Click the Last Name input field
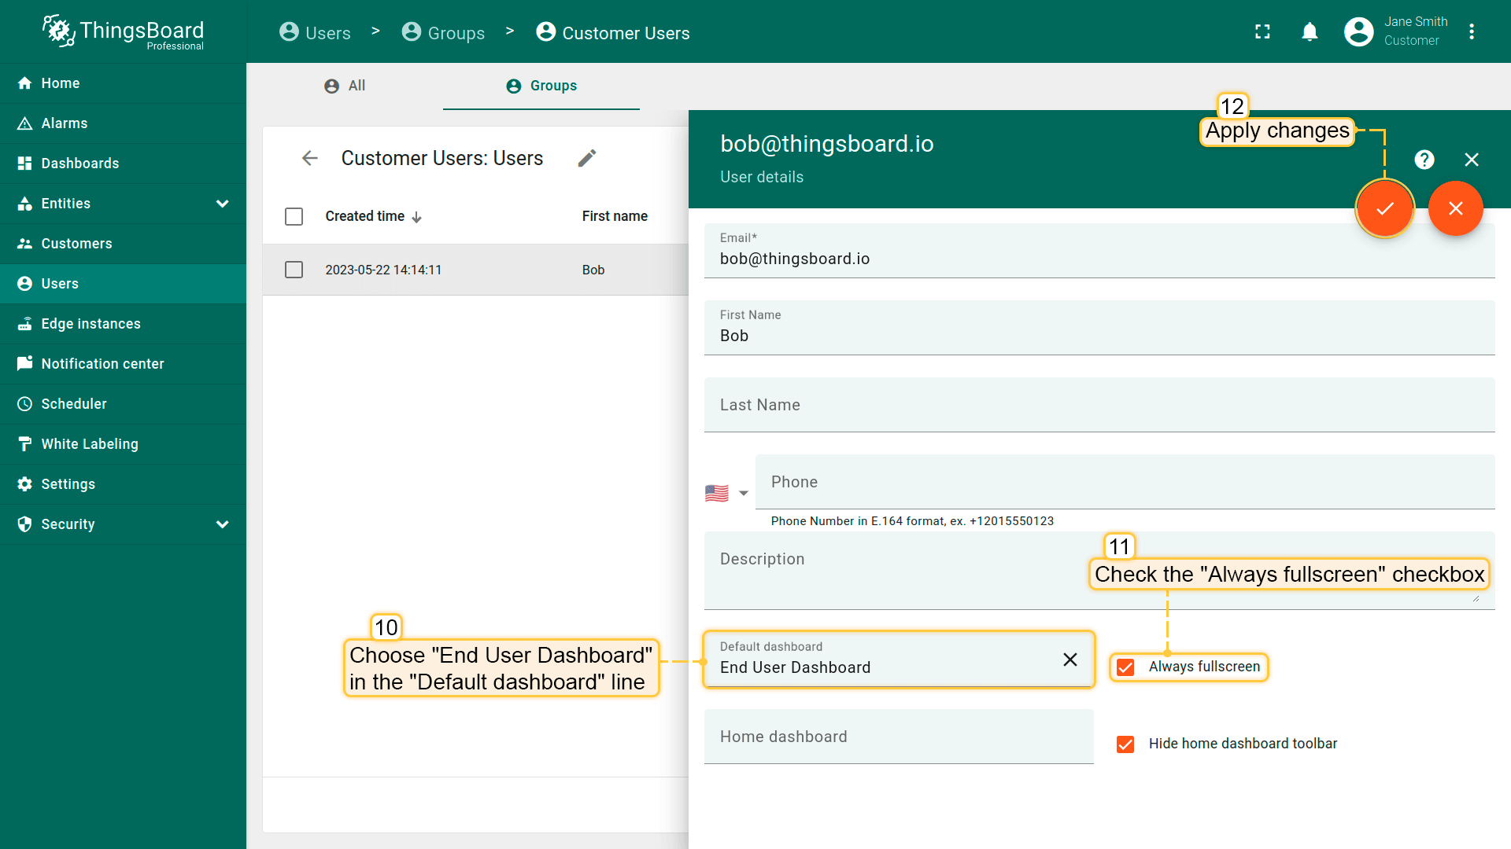The width and height of the screenshot is (1511, 849). (1099, 405)
